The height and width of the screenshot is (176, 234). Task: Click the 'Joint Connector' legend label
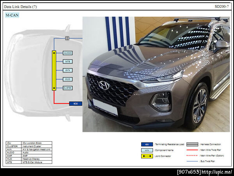[163, 156]
